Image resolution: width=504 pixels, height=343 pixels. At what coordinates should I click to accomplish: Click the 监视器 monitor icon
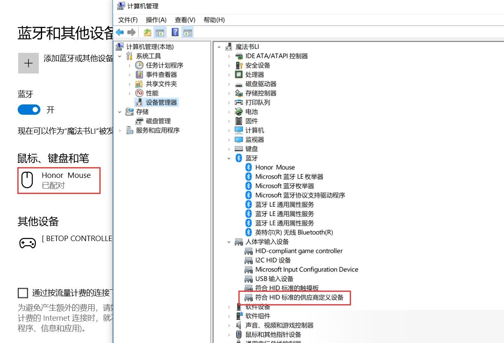point(239,140)
